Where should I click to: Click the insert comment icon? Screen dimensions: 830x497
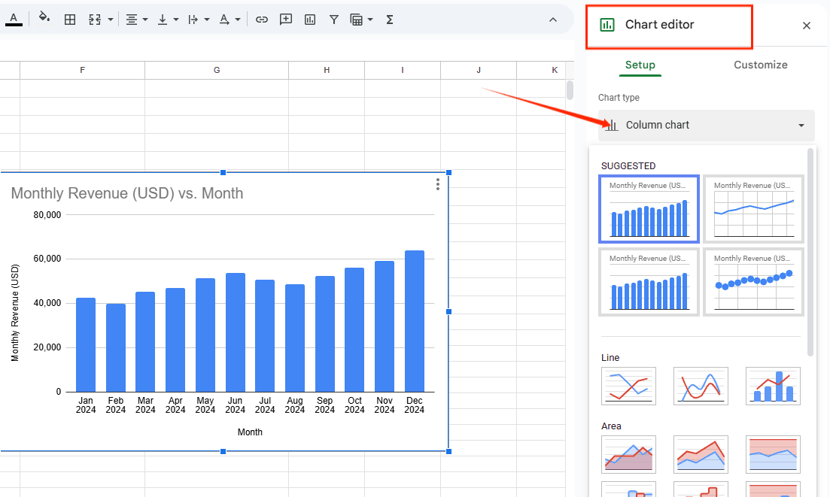coord(286,20)
